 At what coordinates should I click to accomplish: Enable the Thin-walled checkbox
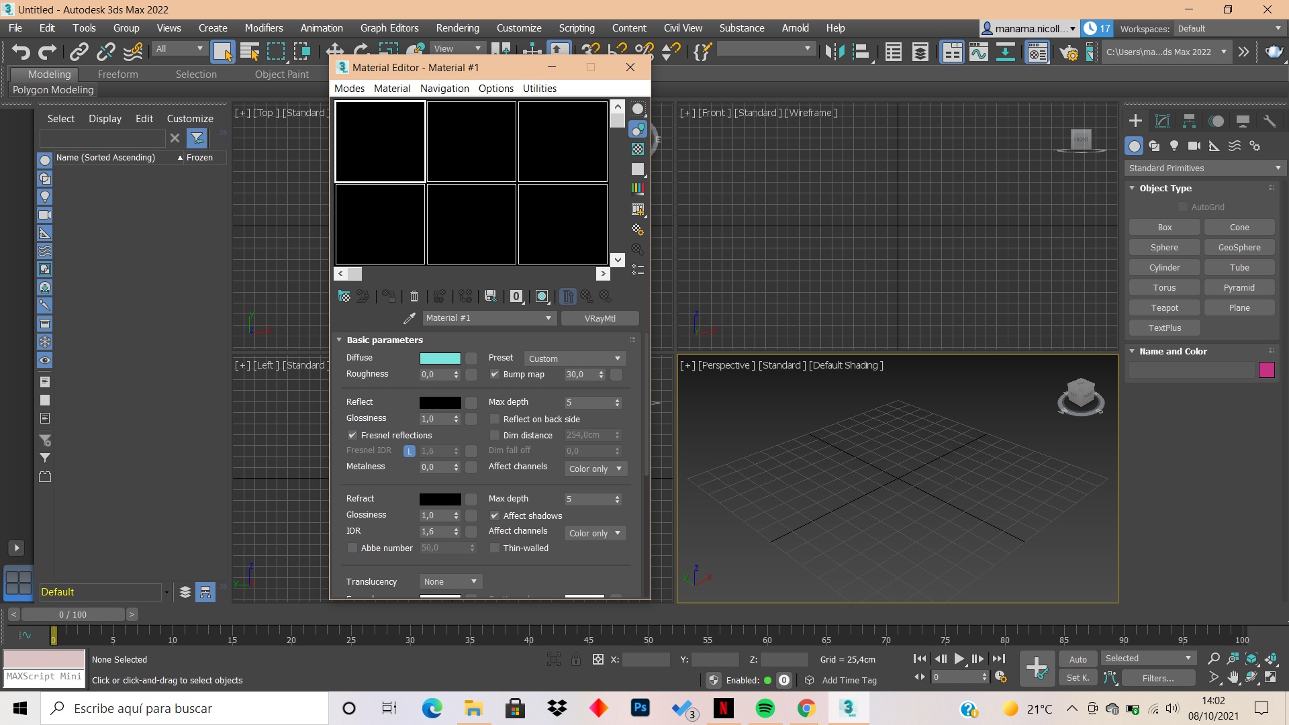(495, 548)
